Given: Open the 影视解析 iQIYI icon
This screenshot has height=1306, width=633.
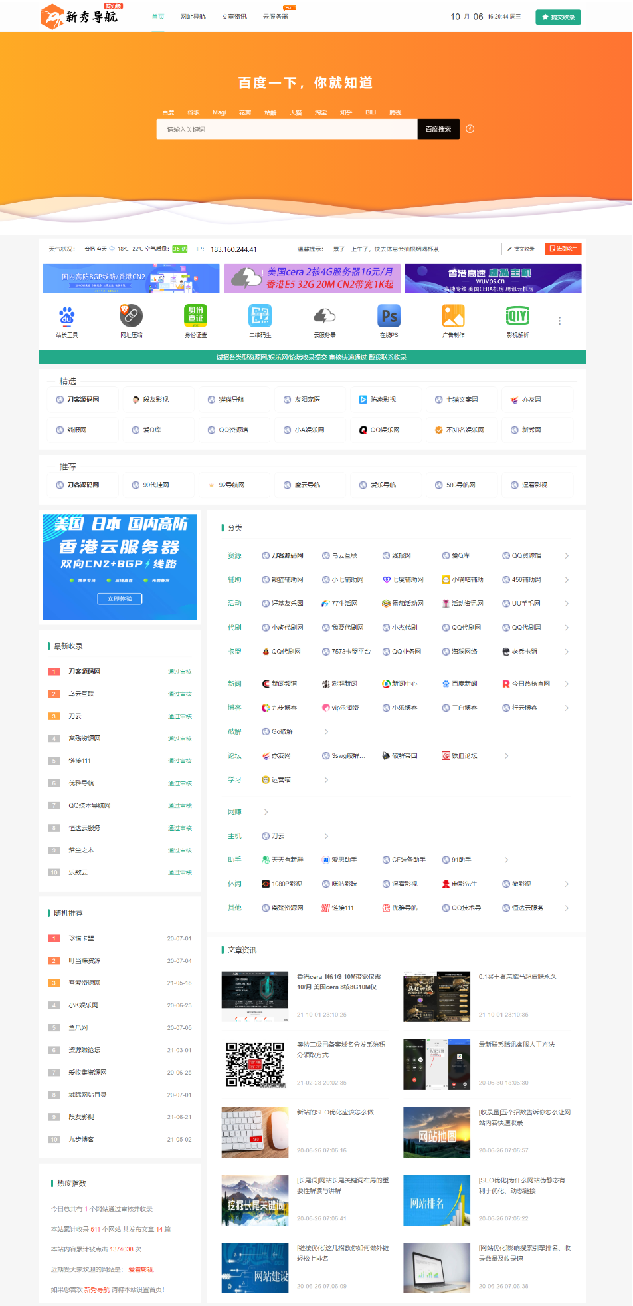Looking at the screenshot, I should [x=518, y=316].
